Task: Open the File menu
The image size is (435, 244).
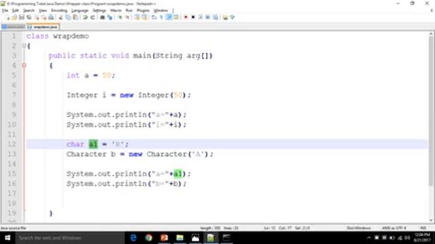Action: (x=5, y=11)
